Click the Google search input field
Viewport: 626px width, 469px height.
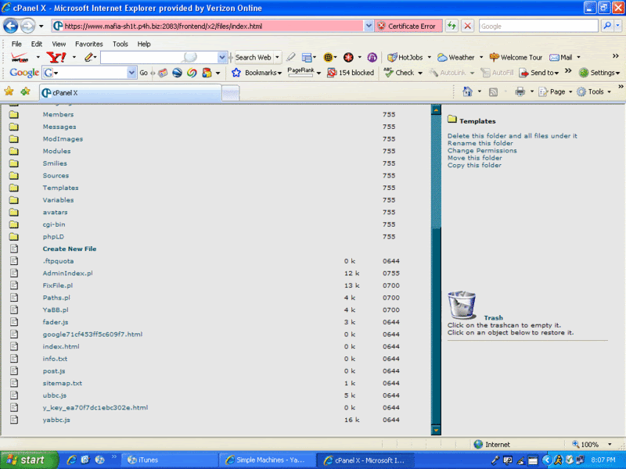click(x=538, y=26)
